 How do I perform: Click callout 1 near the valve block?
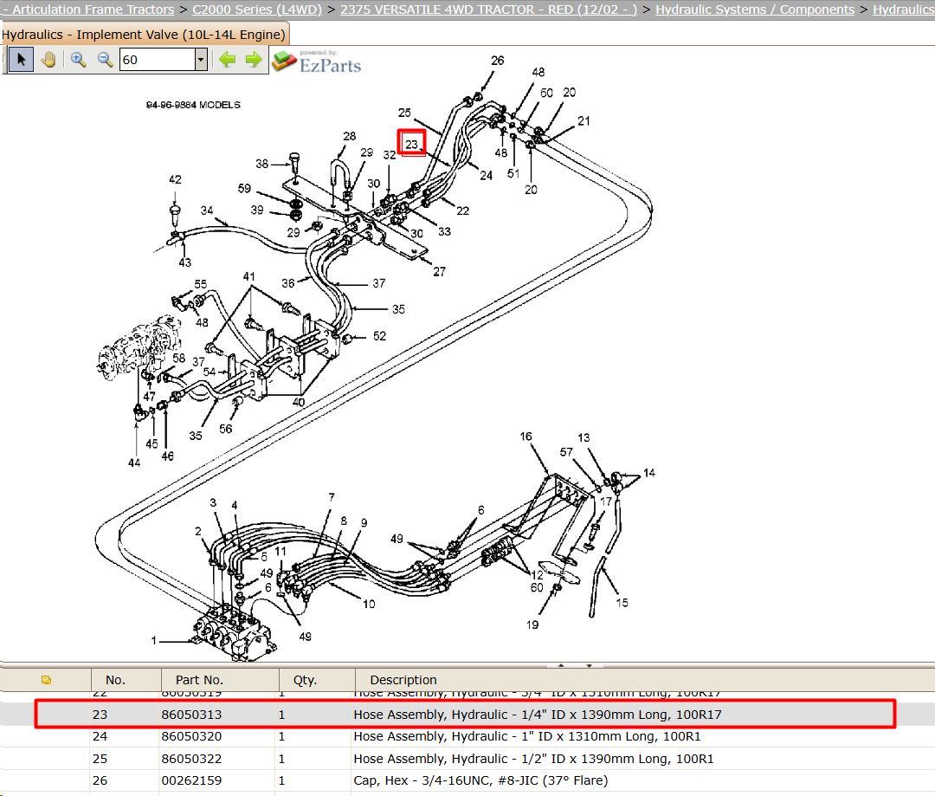154,640
